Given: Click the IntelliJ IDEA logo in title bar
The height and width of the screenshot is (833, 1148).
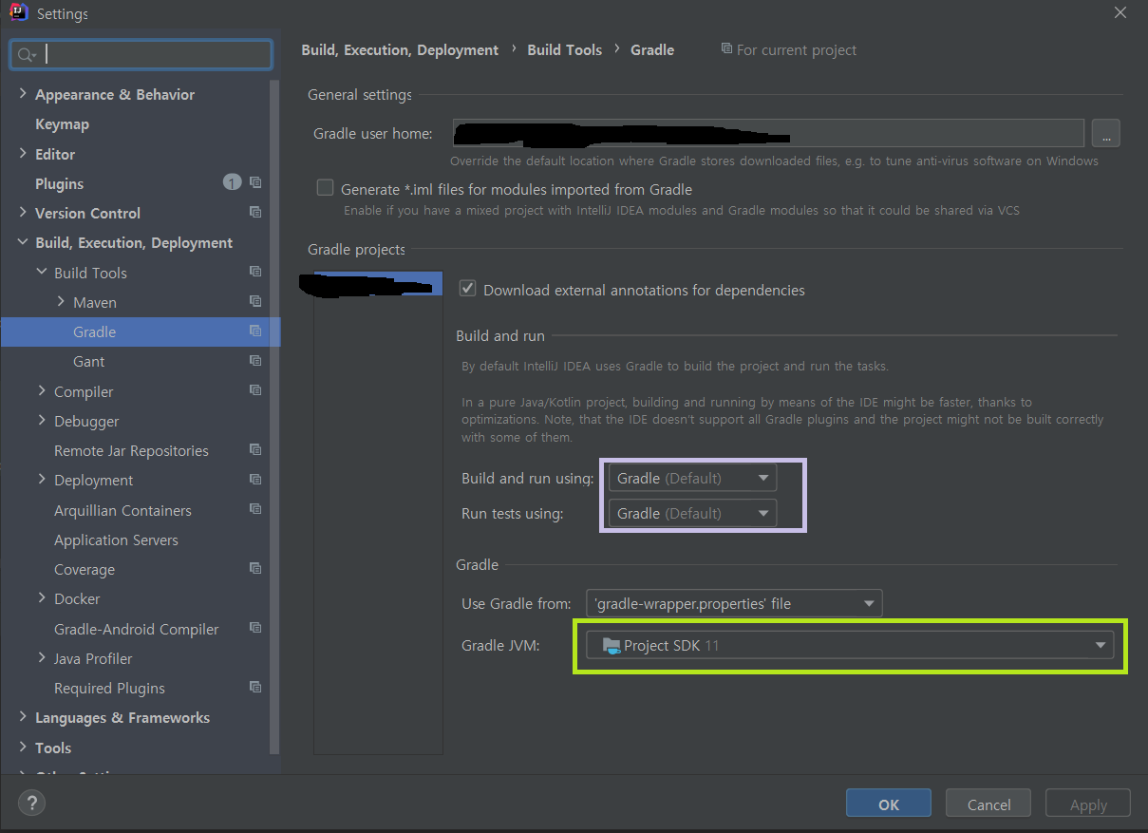Looking at the screenshot, I should (x=18, y=13).
